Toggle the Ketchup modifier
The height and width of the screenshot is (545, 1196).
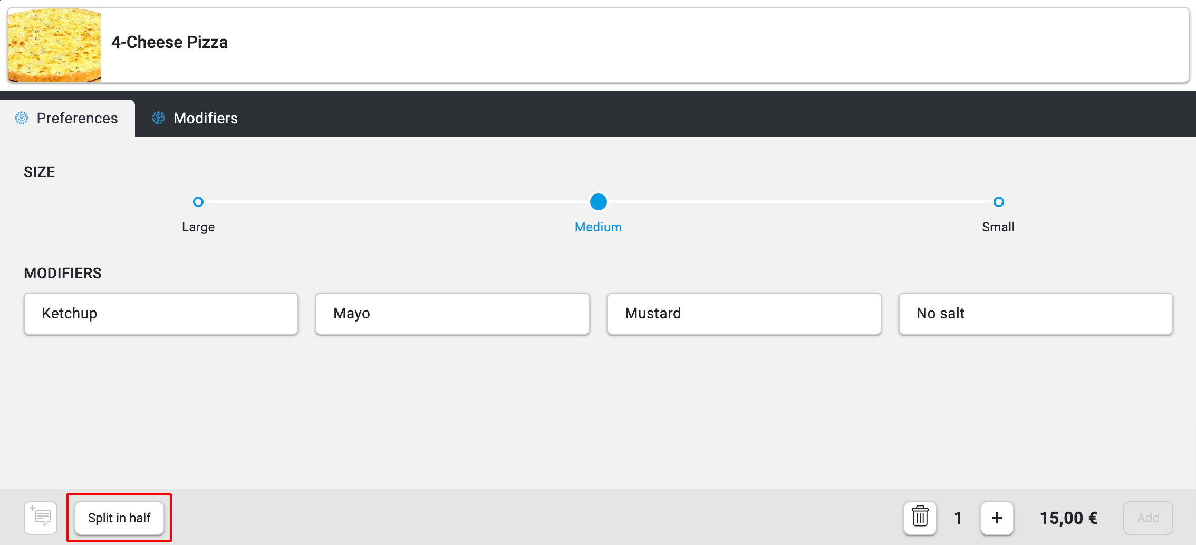tap(161, 314)
